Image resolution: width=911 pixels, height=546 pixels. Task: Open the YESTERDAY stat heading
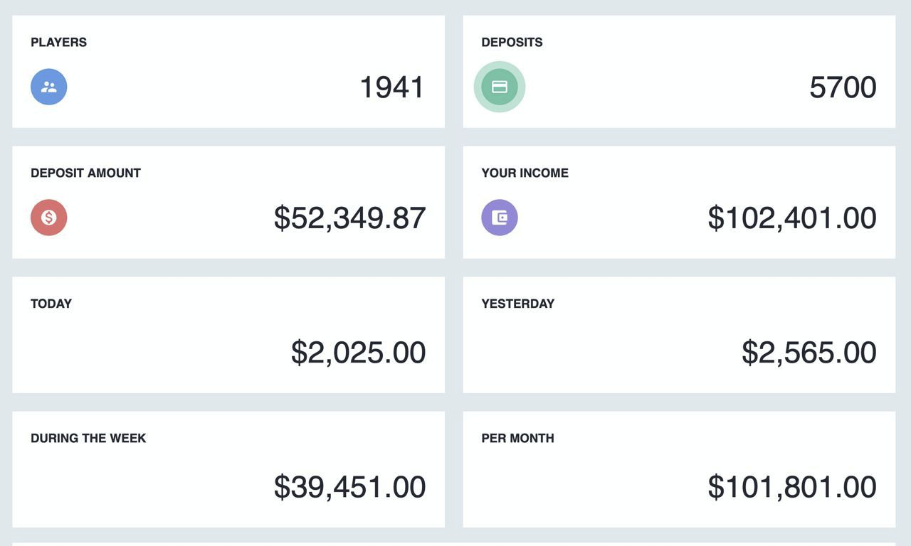[x=517, y=304]
